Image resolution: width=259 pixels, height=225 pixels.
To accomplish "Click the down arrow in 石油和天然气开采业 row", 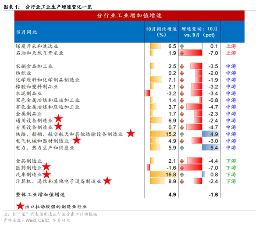I will (182, 53).
